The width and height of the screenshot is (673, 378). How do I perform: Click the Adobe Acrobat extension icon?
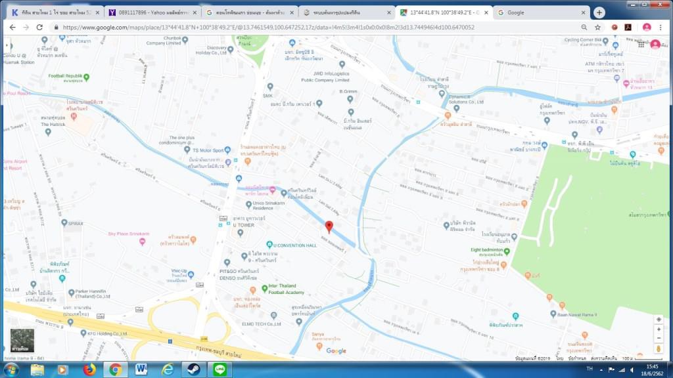point(628,28)
